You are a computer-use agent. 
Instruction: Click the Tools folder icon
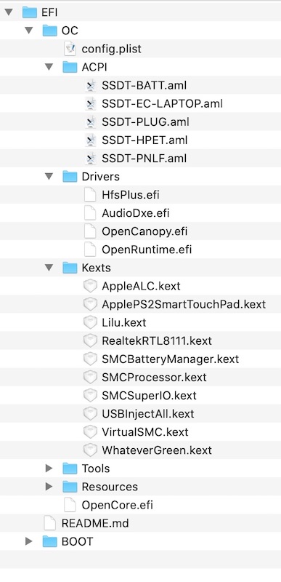70,469
